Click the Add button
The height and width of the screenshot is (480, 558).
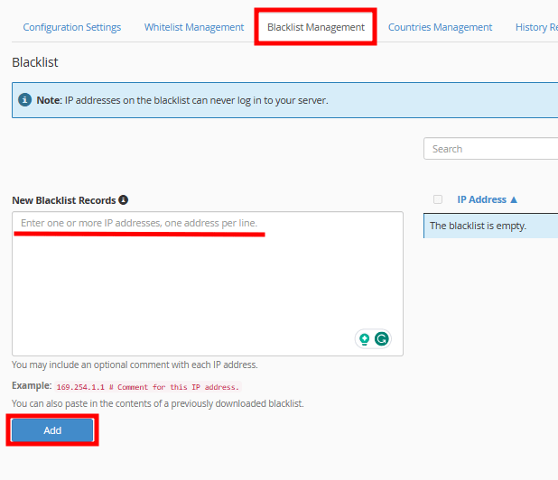pos(52,430)
